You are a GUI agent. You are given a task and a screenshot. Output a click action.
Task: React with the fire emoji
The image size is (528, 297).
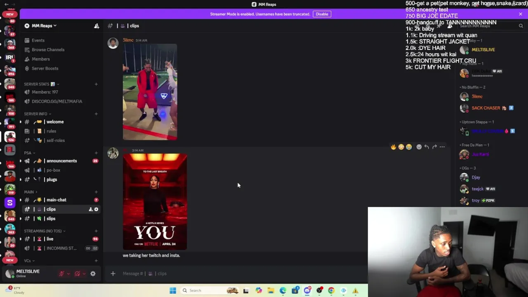point(393,147)
